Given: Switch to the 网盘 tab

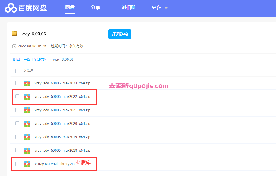Looking at the screenshot, I should 70,7.
